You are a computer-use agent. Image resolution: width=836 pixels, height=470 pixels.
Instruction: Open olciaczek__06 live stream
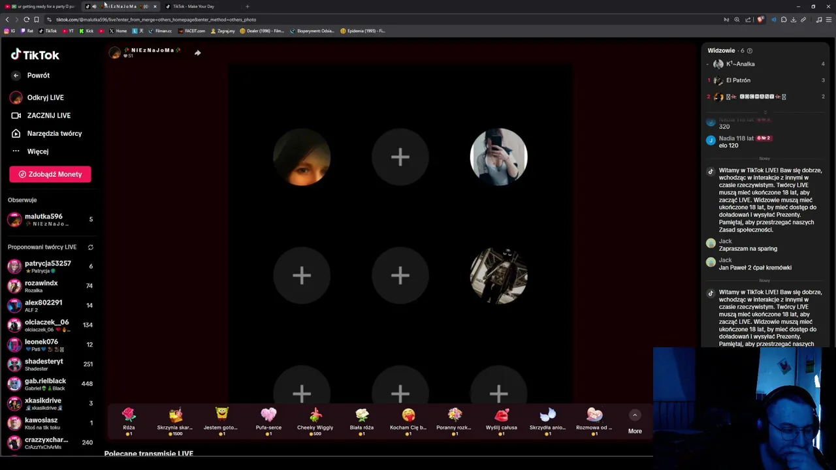point(49,325)
